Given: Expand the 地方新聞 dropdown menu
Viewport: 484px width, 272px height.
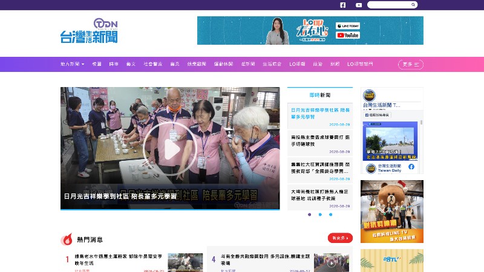Looking at the screenshot, I should [72, 64].
